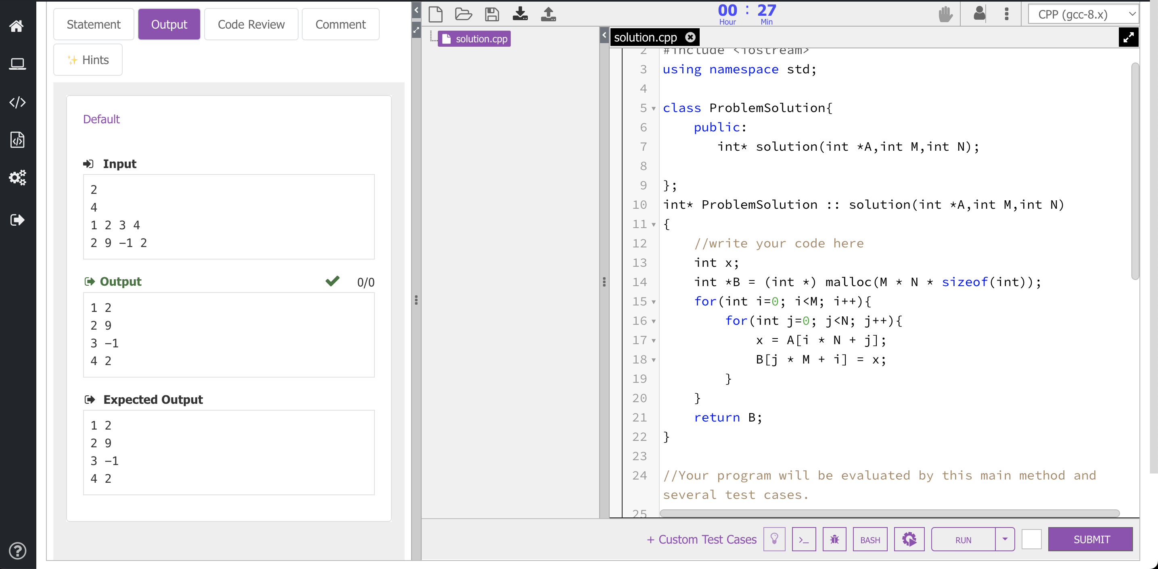The width and height of the screenshot is (1158, 569).
Task: Open the user profile icon
Action: (979, 14)
